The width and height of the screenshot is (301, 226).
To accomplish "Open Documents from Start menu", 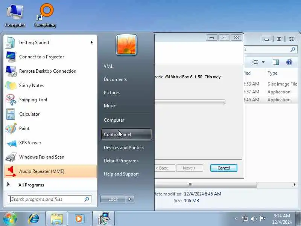I will 115,79.
